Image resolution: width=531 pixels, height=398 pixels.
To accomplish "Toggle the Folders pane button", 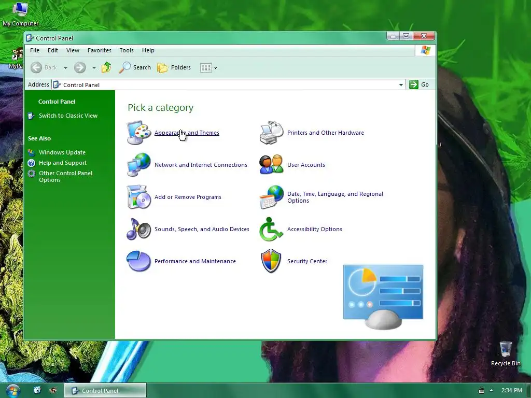I will click(x=174, y=67).
